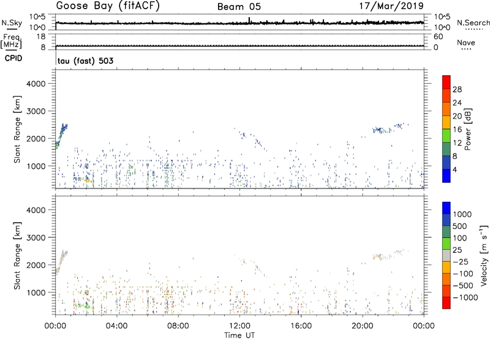The height and width of the screenshot is (339, 490).
Task: Click the '20:00' time axis tick label
Action: (x=363, y=326)
